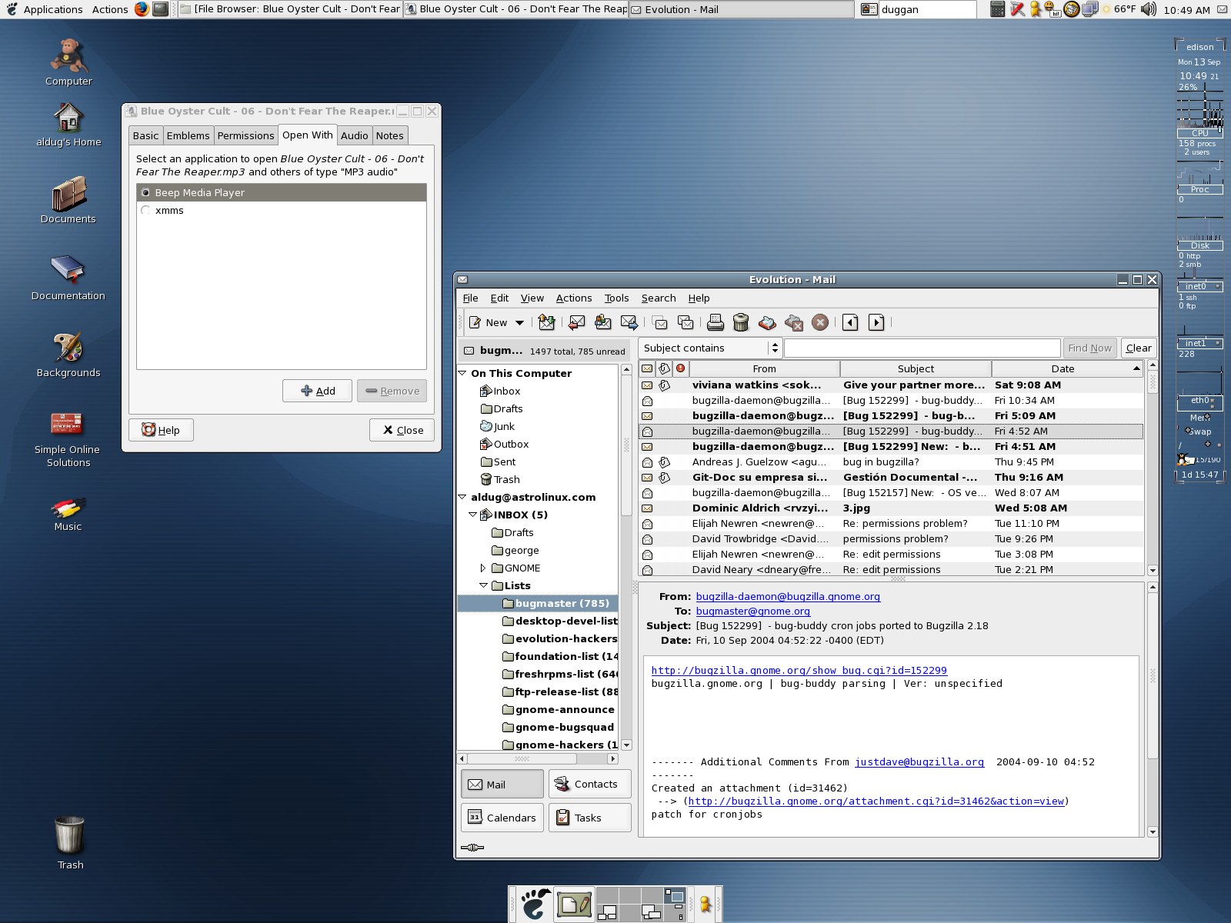Screen dimensions: 1231x923
Task: Launch Firefox from the top panel
Action: [142, 9]
